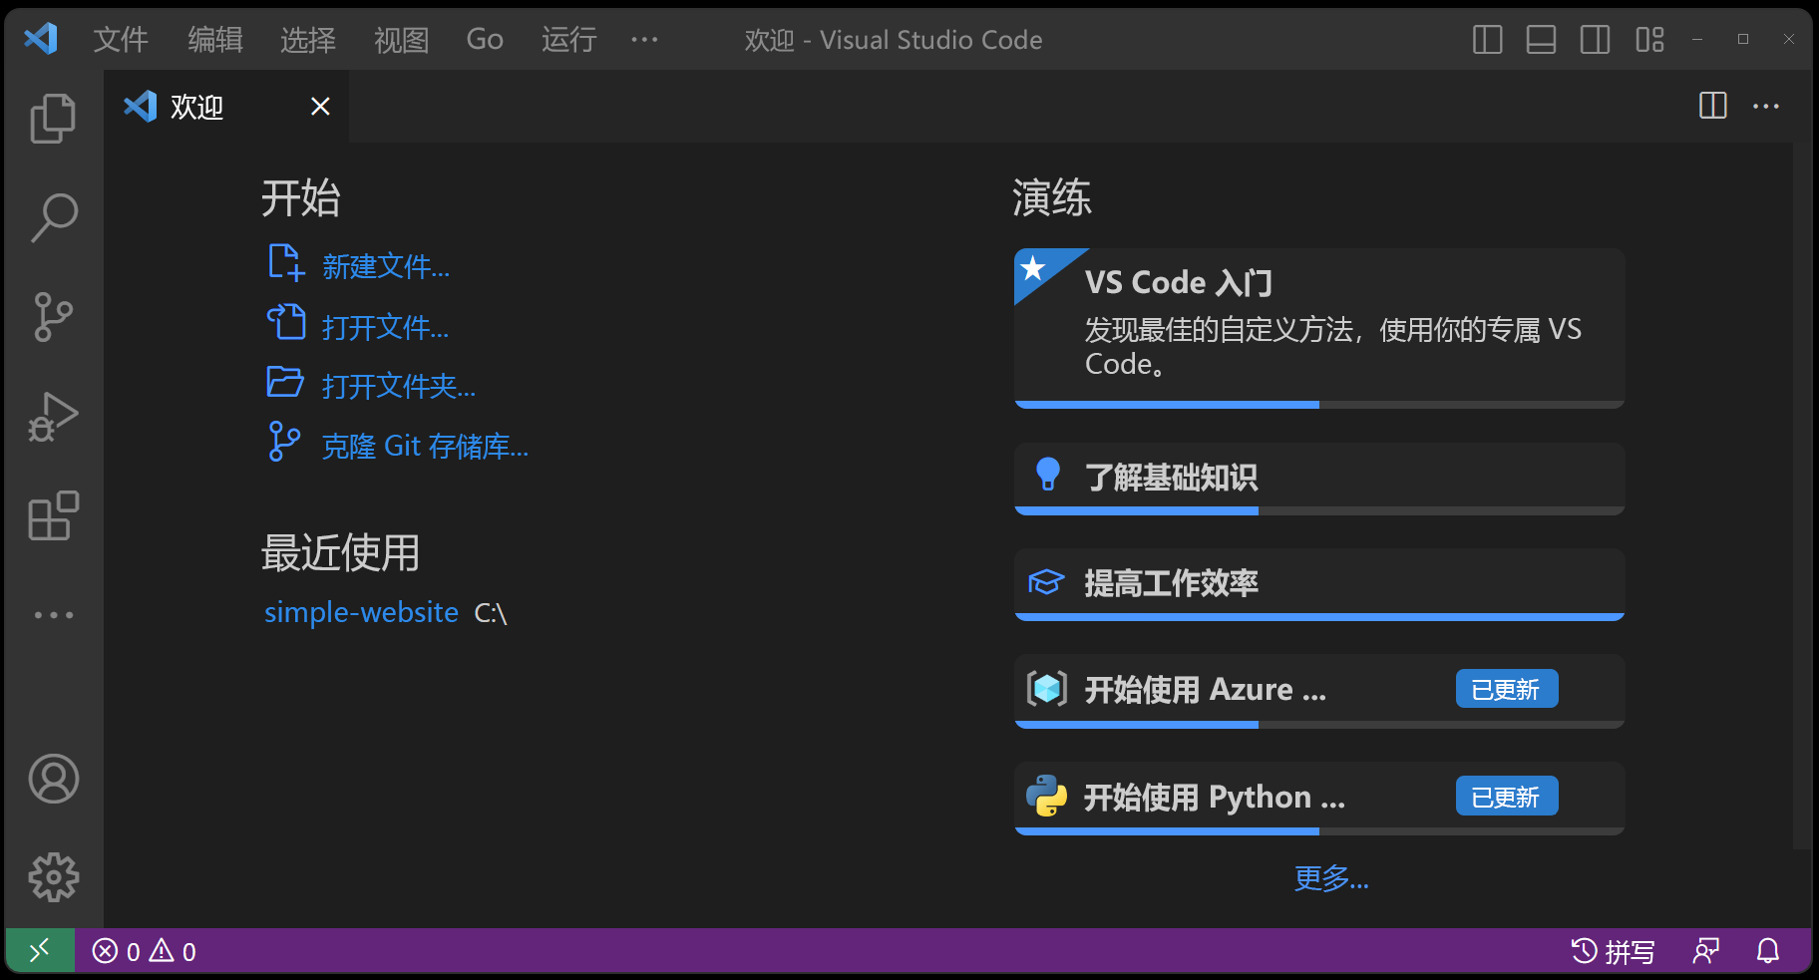Click the open file icon

286,322
